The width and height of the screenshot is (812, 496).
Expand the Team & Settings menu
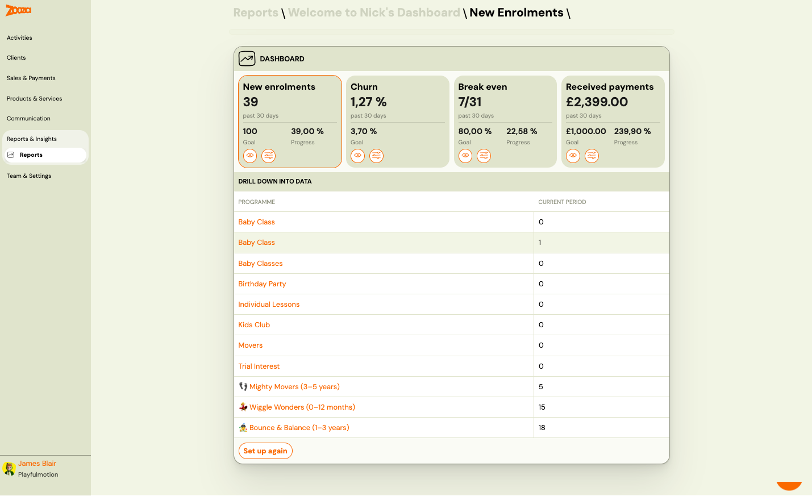[x=29, y=176]
